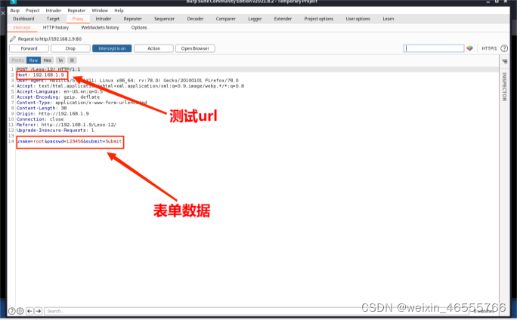
Task: Open the Project menu
Action: (x=33, y=11)
